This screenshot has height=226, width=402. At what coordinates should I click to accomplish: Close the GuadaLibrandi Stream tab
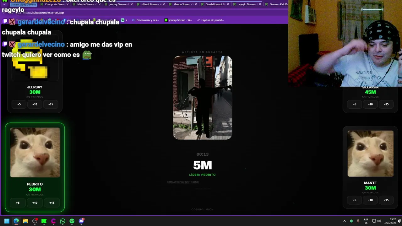click(x=228, y=4)
